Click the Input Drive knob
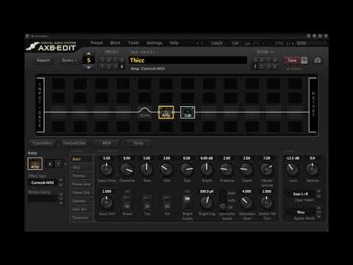The image size is (353, 265). pos(107,169)
